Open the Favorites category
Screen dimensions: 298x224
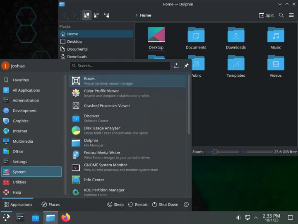click(x=31, y=80)
